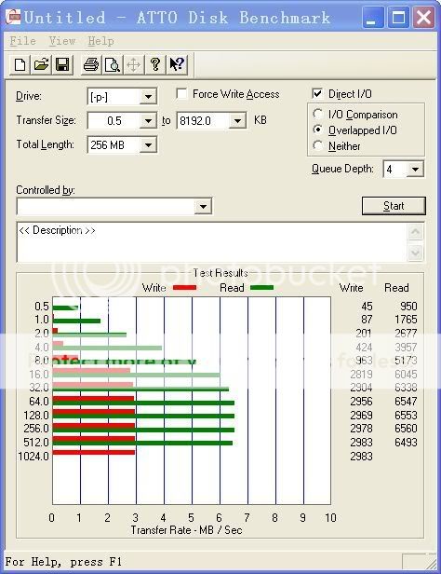Open the Help menu
The height and width of the screenshot is (574, 441).
pos(100,41)
